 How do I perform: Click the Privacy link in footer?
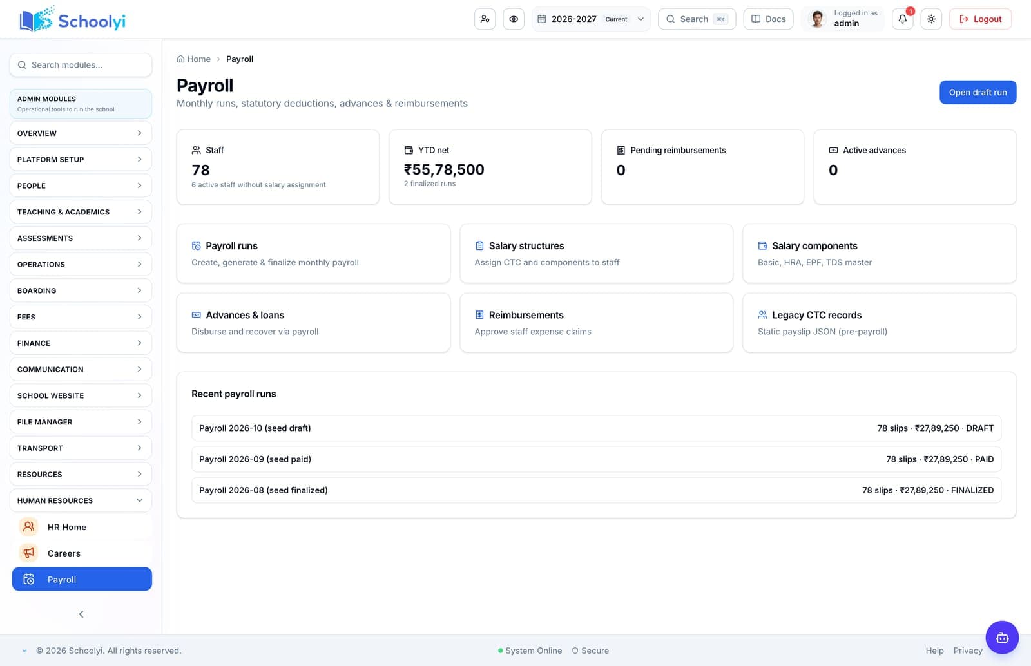click(x=968, y=651)
